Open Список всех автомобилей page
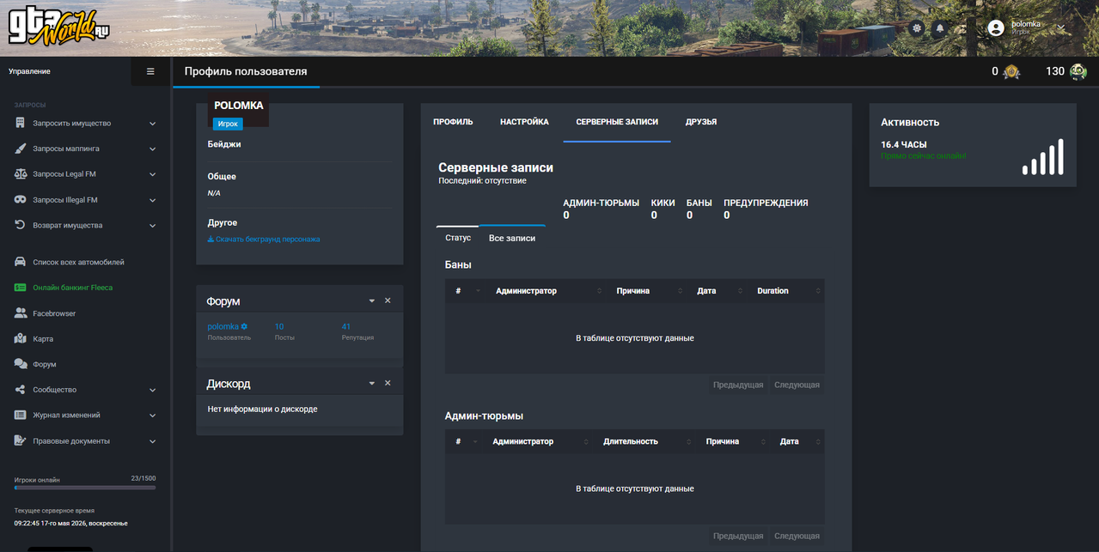1099x552 pixels. click(78, 262)
